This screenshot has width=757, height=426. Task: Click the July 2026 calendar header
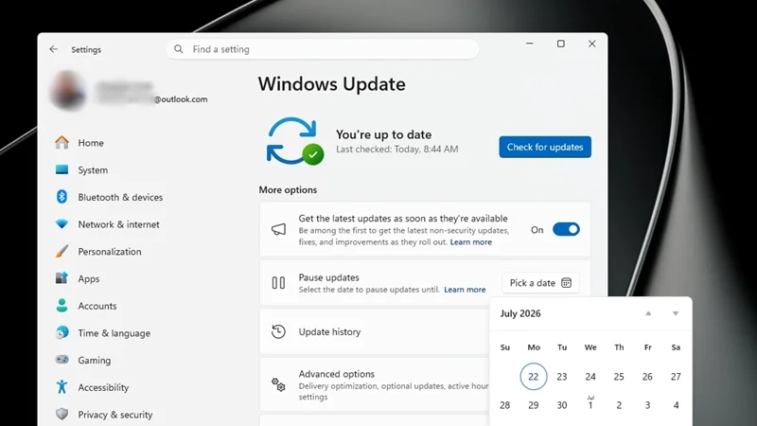click(x=520, y=313)
